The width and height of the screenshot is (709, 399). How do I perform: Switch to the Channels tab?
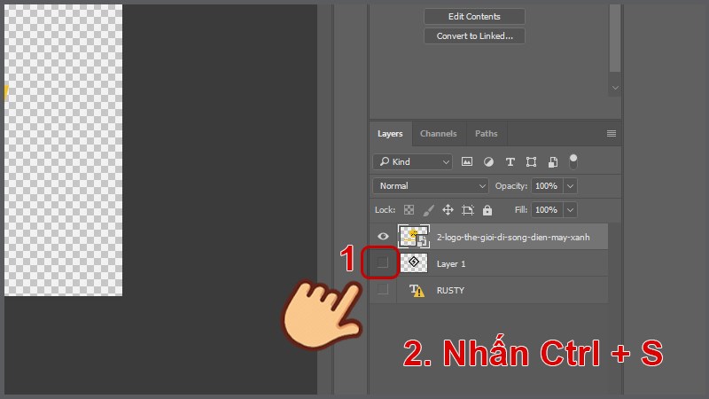pos(438,134)
